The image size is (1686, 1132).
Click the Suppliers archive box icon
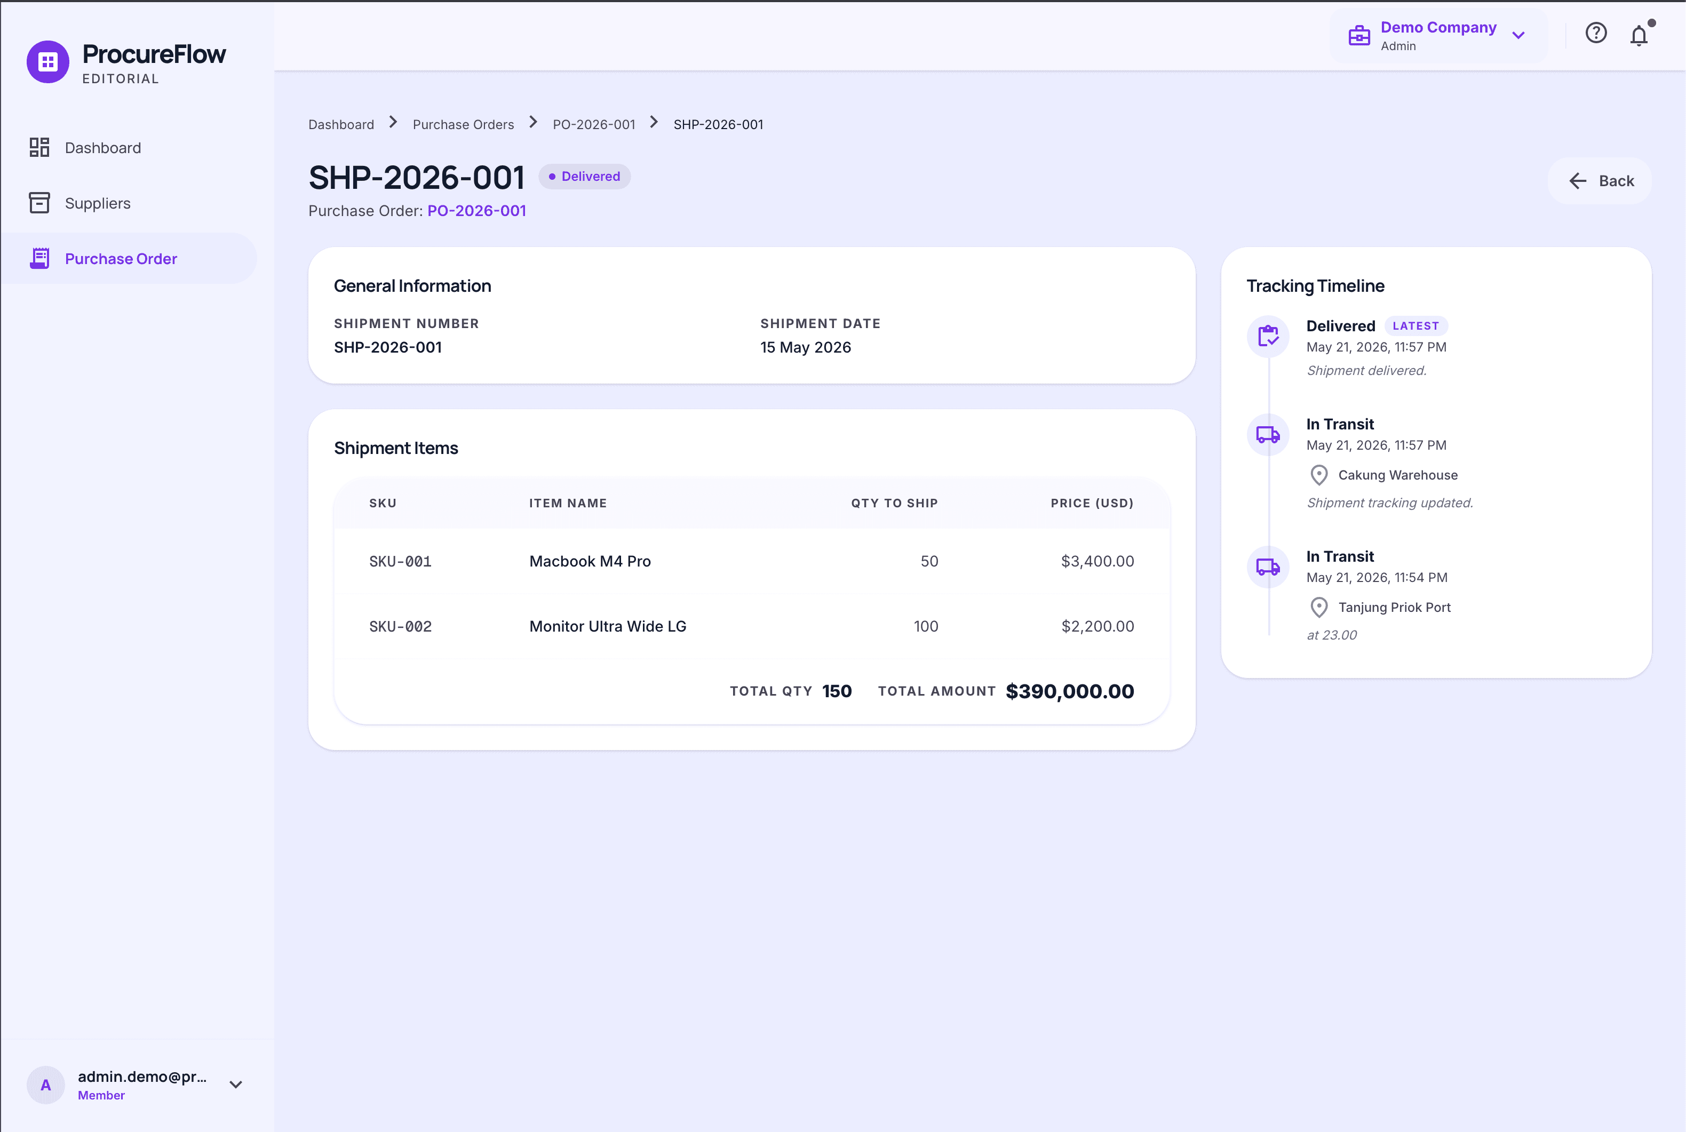point(39,203)
